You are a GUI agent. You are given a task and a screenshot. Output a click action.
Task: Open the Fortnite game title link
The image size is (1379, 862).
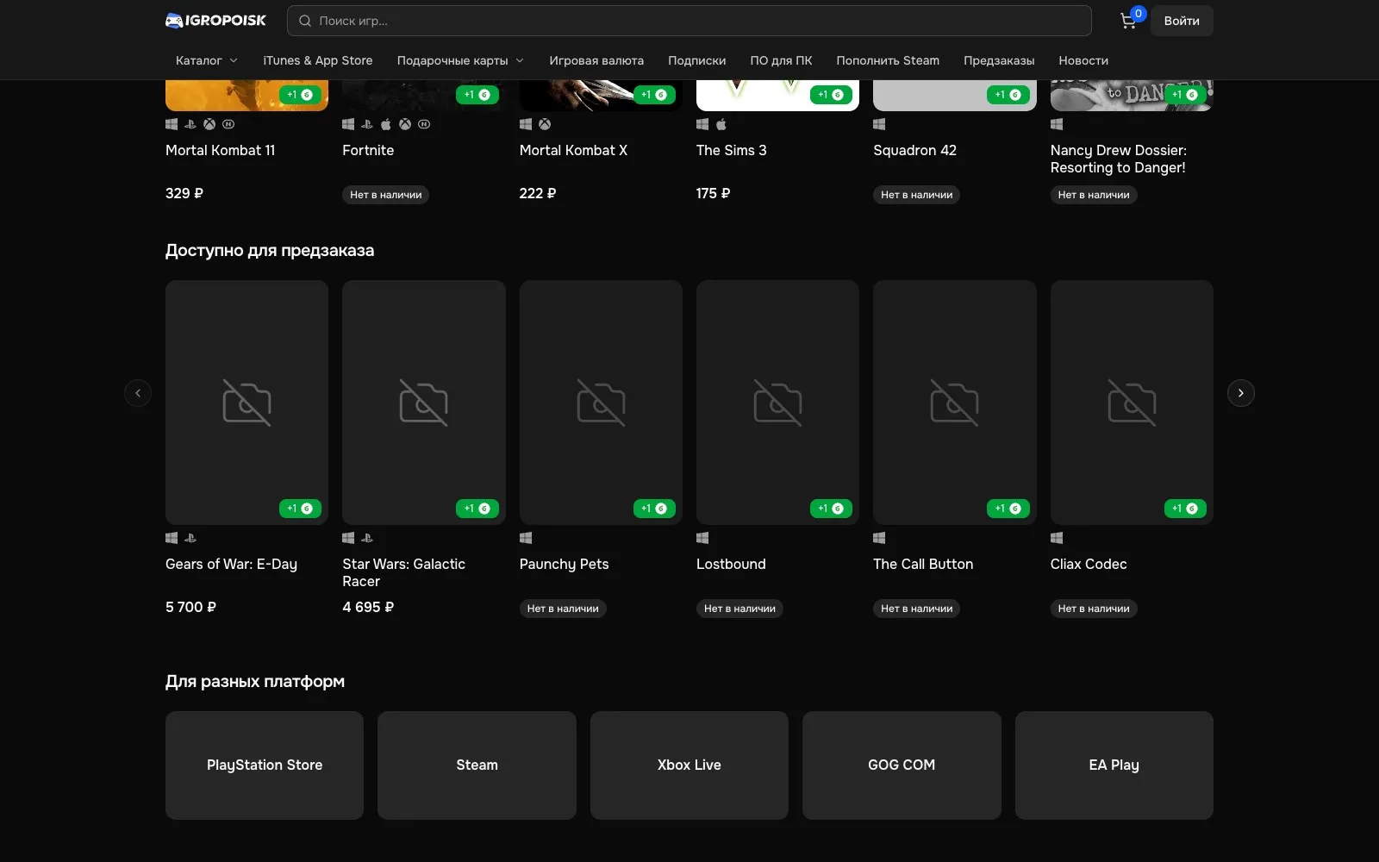click(368, 150)
